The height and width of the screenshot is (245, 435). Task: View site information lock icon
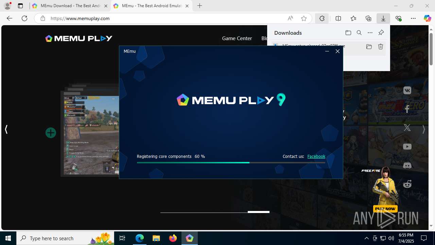click(x=42, y=18)
